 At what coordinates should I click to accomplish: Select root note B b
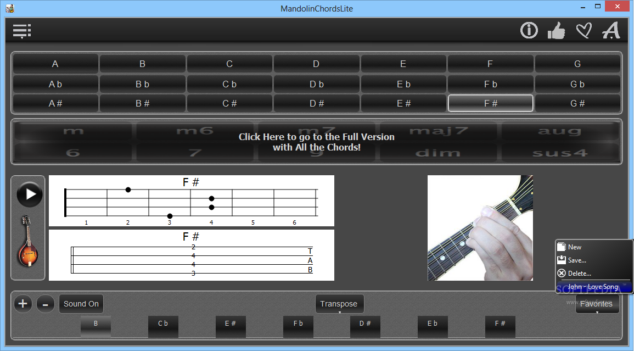tap(142, 84)
